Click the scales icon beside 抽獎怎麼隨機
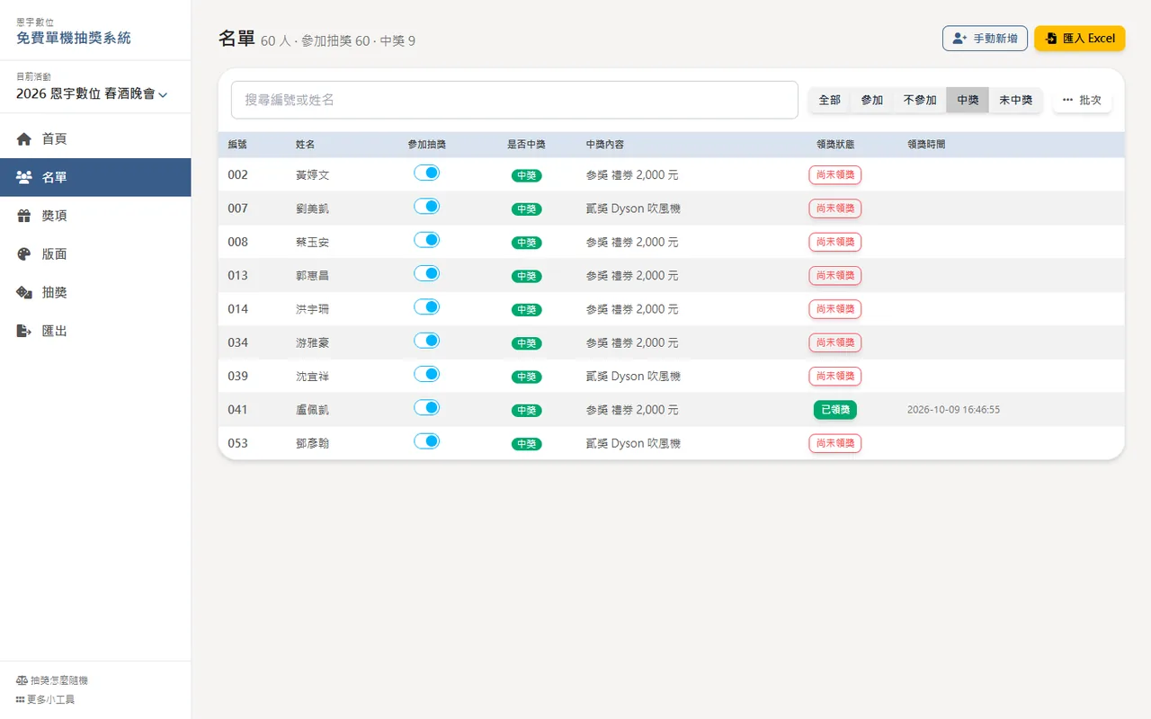1151x719 pixels. [x=21, y=681]
